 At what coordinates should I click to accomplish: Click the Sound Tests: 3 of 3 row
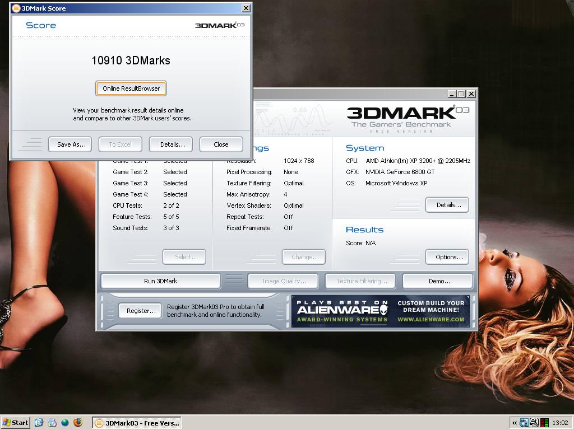point(146,228)
